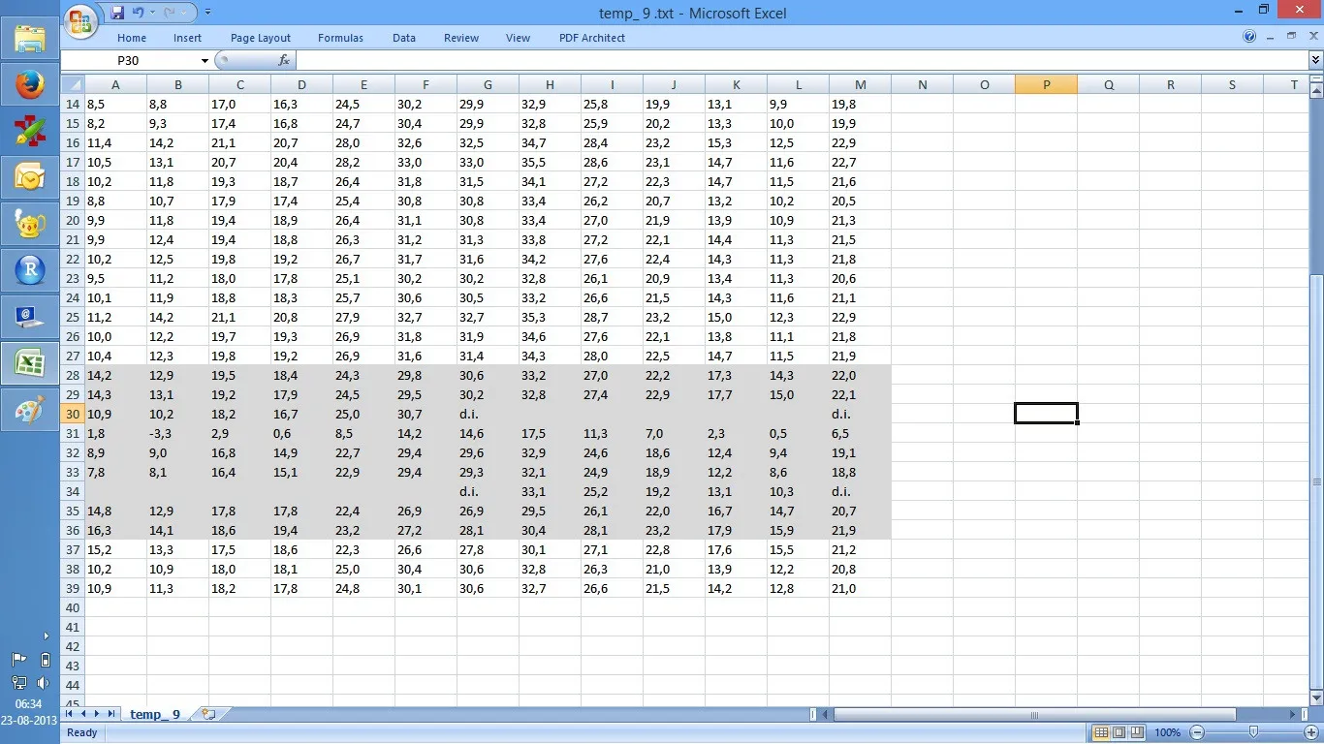The width and height of the screenshot is (1324, 744).
Task: Expand the formula bar
Action: [x=1315, y=60]
